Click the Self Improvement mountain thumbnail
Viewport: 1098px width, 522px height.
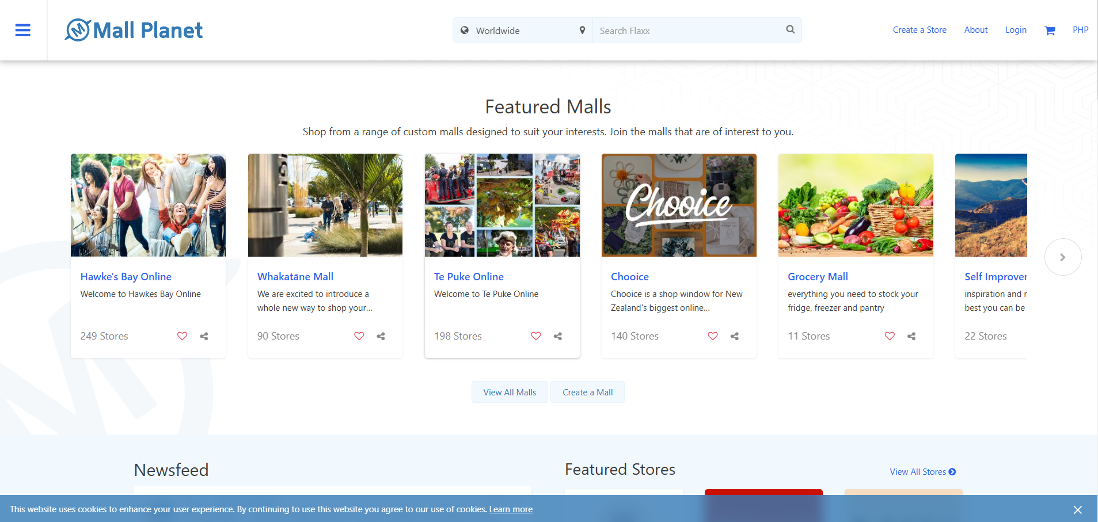[x=991, y=205]
